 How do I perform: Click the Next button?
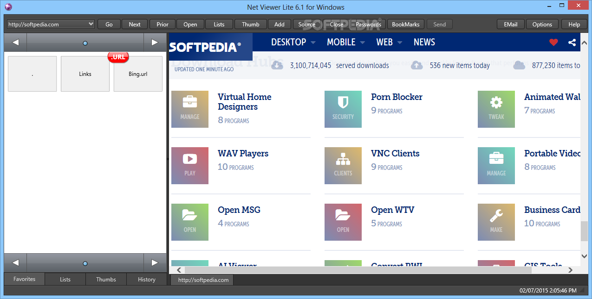click(x=135, y=24)
